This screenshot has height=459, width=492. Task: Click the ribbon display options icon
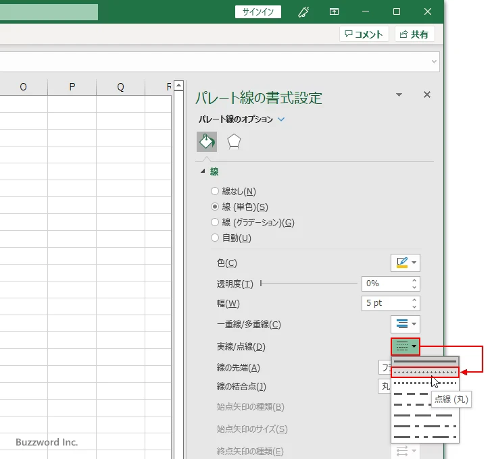pyautogui.click(x=334, y=12)
